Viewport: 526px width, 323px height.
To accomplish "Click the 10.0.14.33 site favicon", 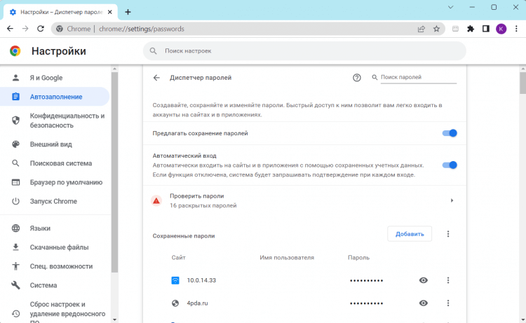I will pyautogui.click(x=175, y=280).
